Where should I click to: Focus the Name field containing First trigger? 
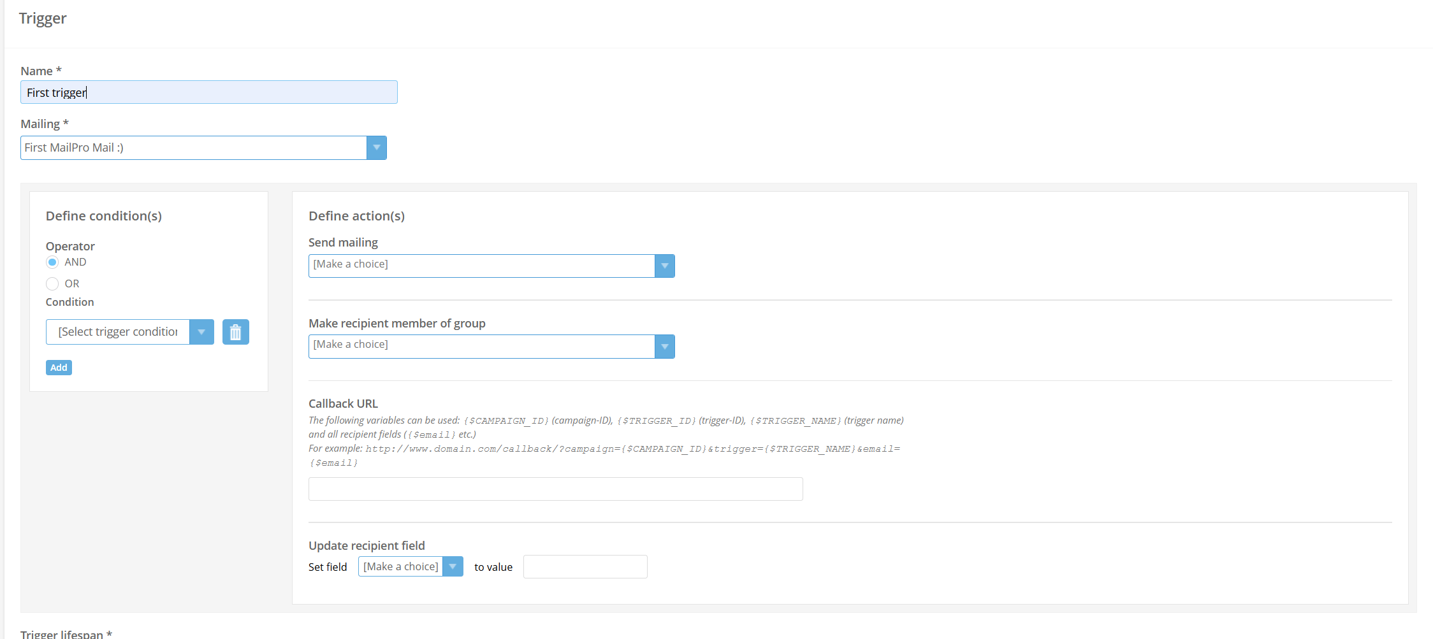click(x=208, y=92)
